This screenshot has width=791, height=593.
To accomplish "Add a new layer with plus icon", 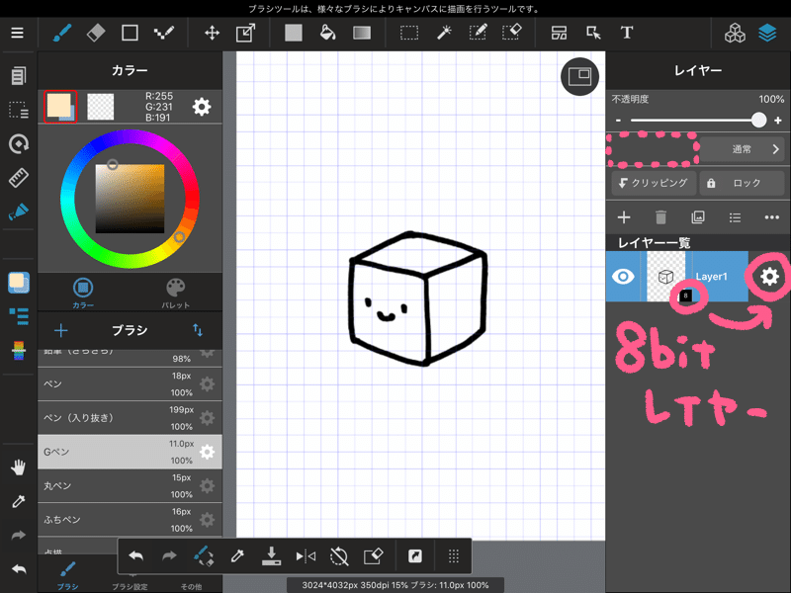I will [x=623, y=216].
